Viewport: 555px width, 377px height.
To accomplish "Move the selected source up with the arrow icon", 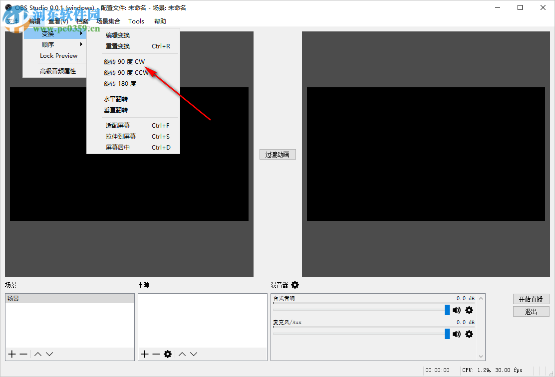I will 182,354.
